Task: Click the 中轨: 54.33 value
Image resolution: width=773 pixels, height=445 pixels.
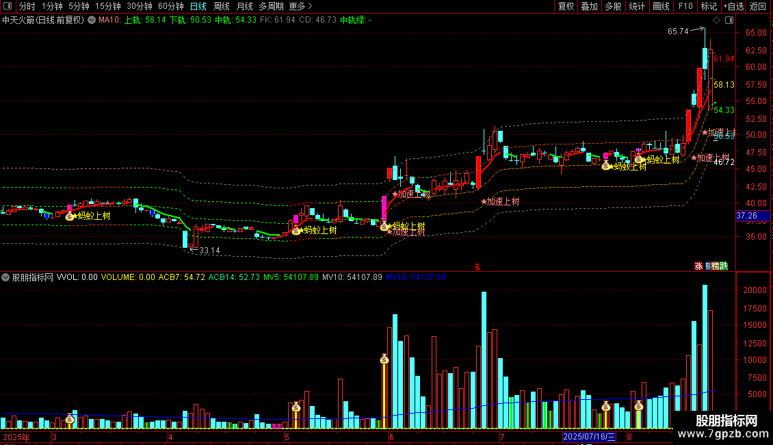Action: [x=235, y=21]
